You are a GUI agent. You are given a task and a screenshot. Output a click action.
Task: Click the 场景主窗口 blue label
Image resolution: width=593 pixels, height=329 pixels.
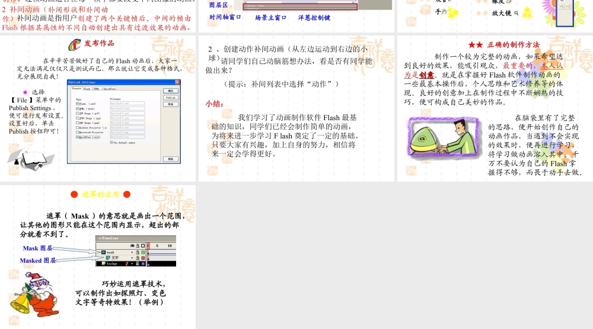[270, 17]
